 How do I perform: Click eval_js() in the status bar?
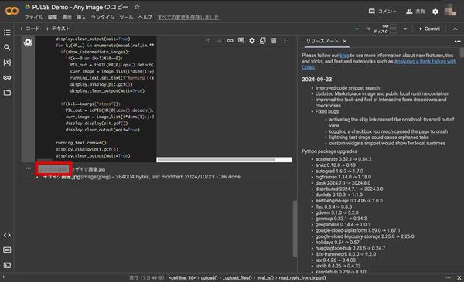click(265, 278)
